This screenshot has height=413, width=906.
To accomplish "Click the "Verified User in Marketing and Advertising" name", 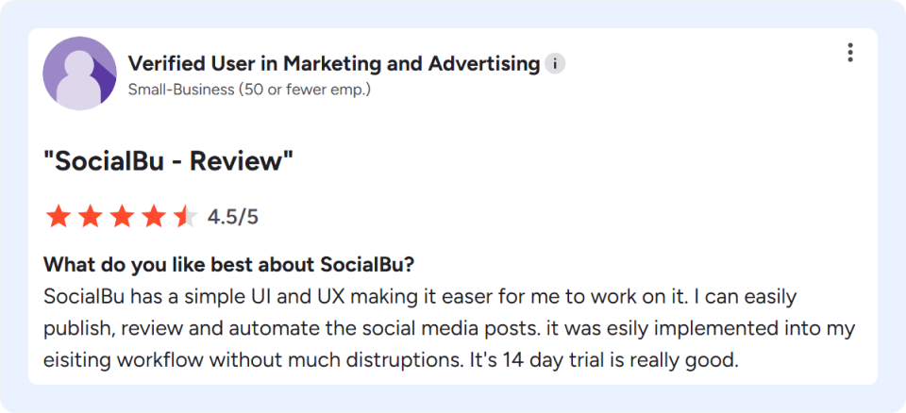I will tap(334, 64).
